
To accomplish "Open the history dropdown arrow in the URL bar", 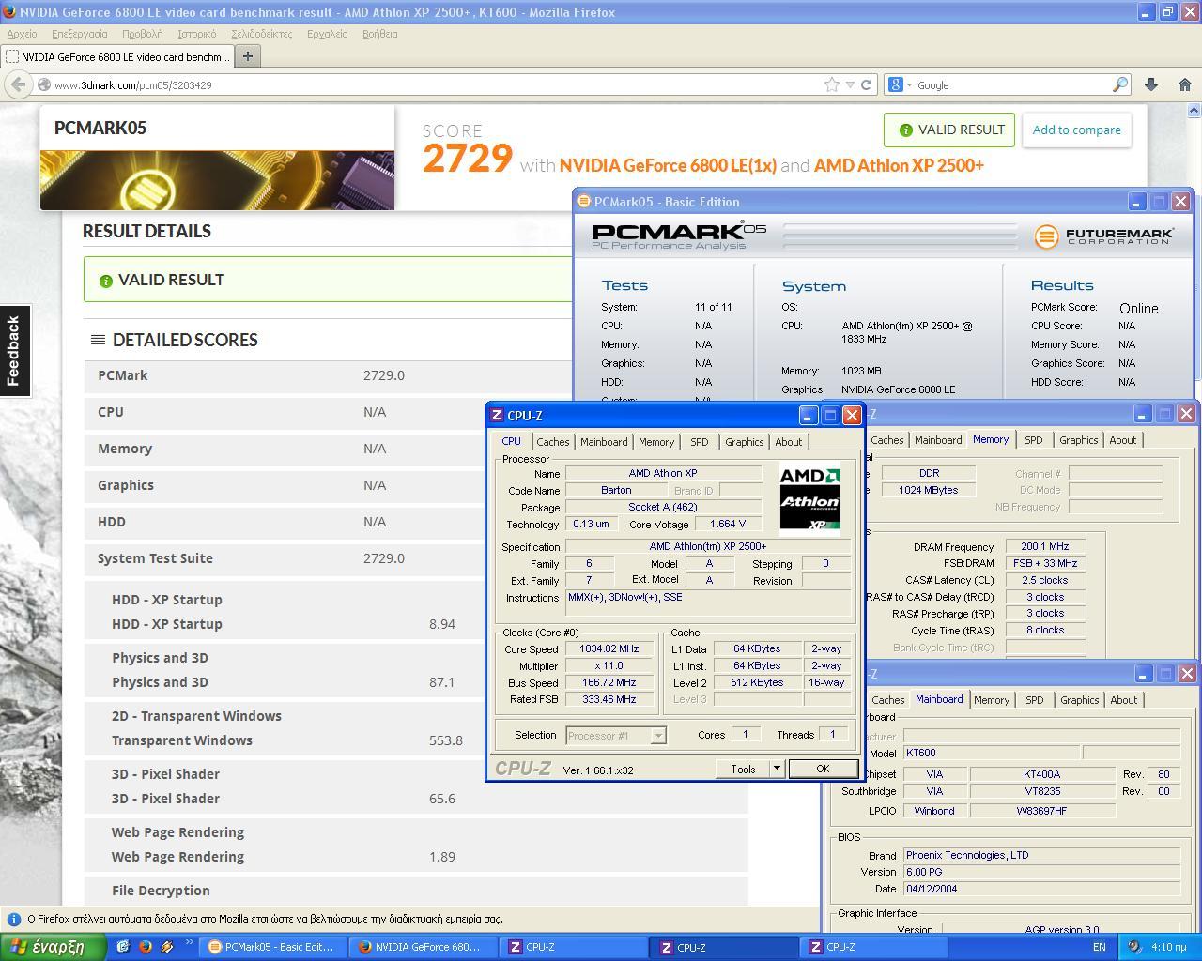I will tap(850, 84).
